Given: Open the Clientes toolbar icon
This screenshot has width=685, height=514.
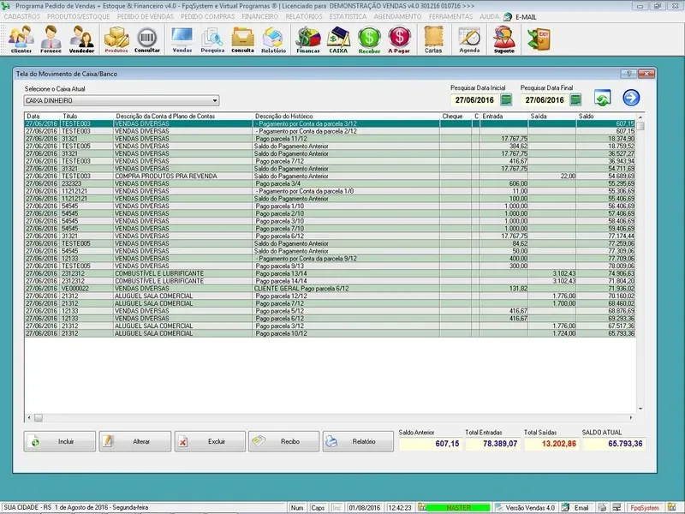Looking at the screenshot, I should [x=21, y=39].
